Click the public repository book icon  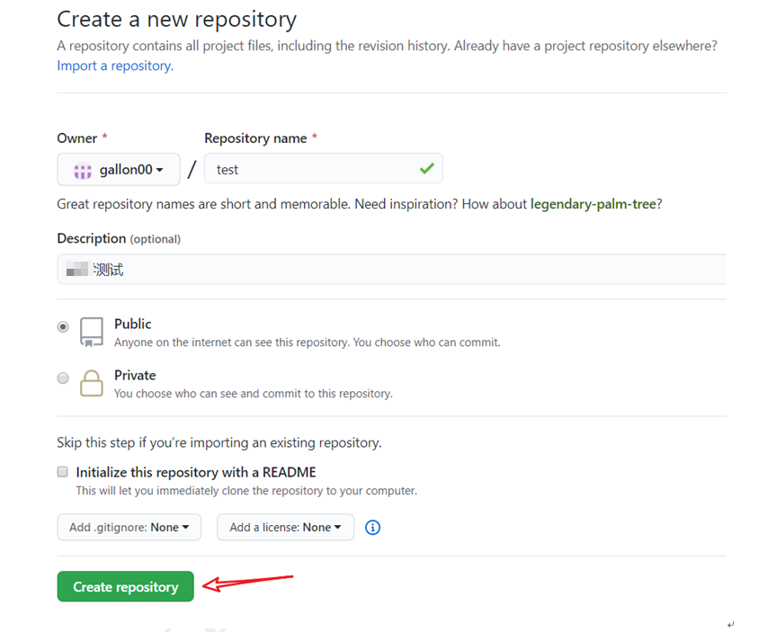point(92,332)
